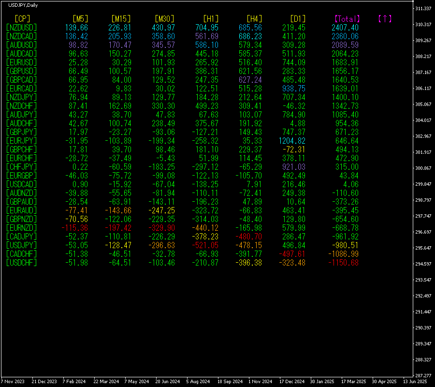Click EURNZD M5 value -115.36

coord(74,228)
